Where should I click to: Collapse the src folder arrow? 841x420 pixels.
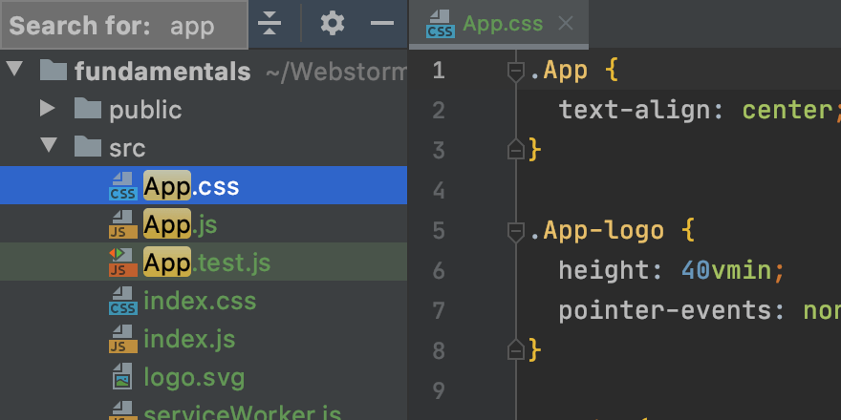point(48,148)
